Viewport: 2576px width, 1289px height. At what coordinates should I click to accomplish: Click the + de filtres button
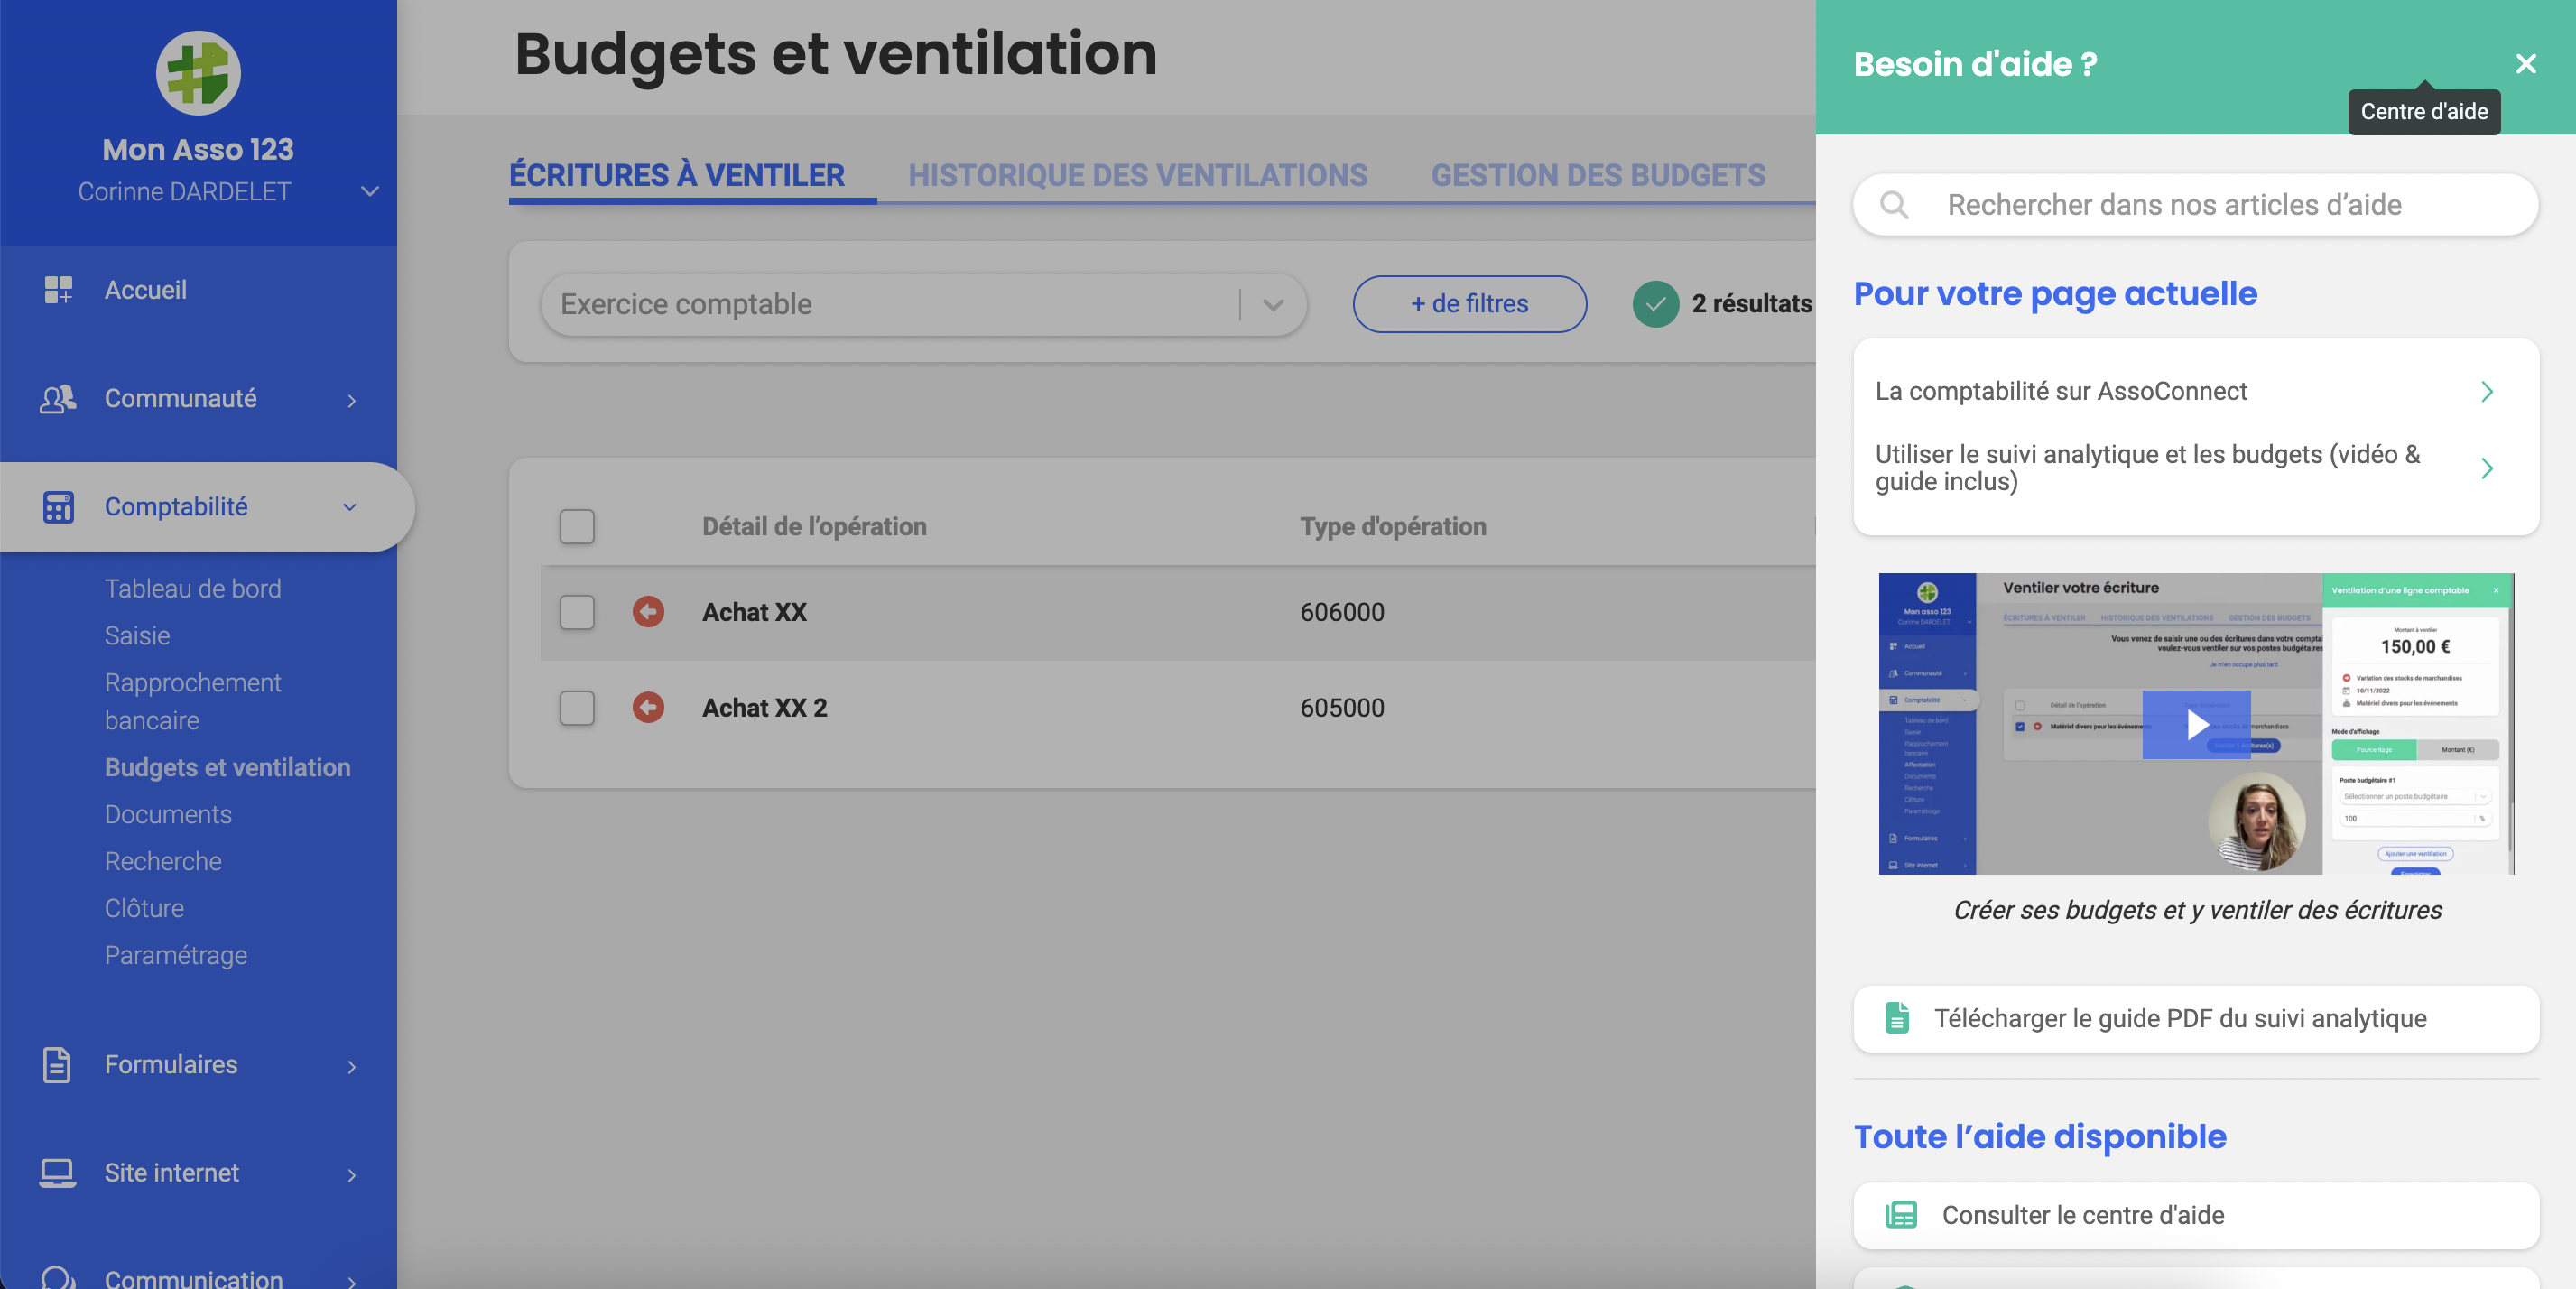point(1469,304)
